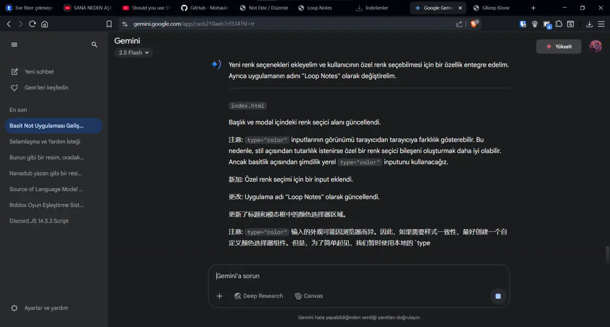This screenshot has height=327, width=610.
Task: Reload the page
Action: [32, 24]
